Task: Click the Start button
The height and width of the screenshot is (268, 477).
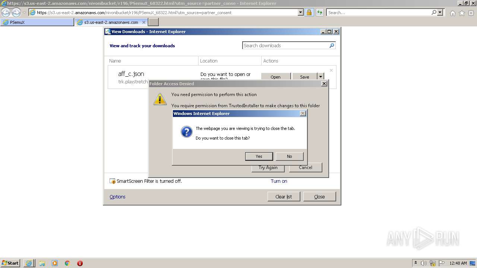Action: pyautogui.click(x=10, y=263)
